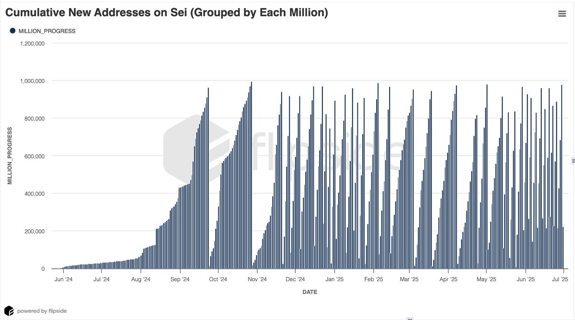
Task: Select the DATE axis label
Action: 310,292
